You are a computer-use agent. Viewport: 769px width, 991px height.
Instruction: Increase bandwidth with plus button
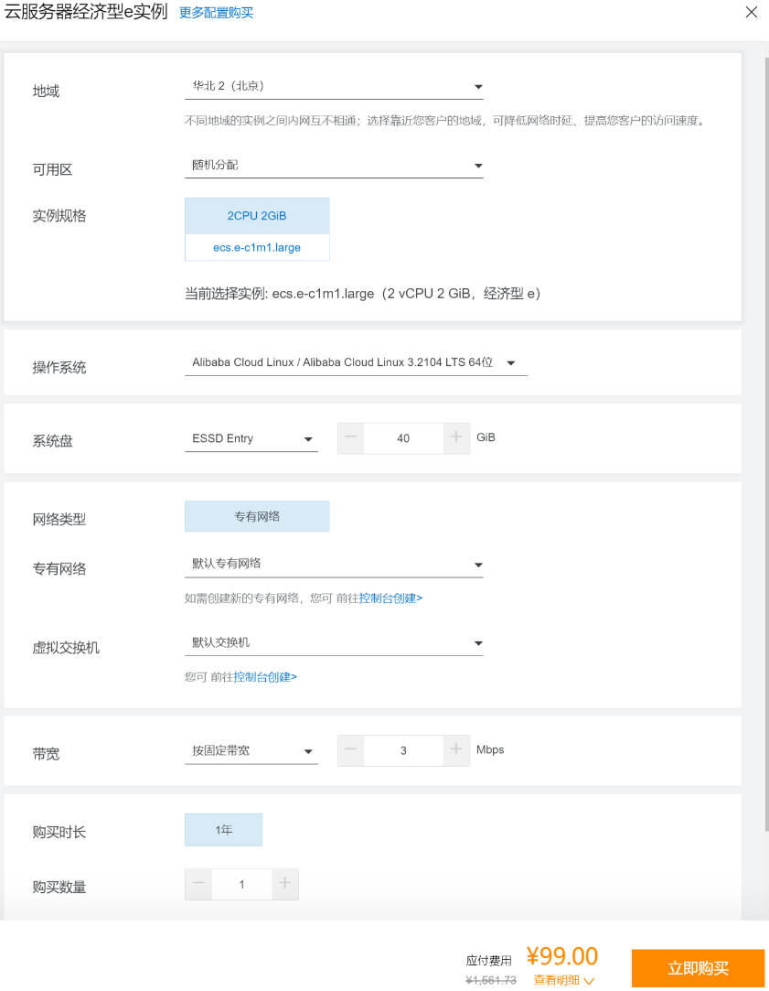(456, 750)
